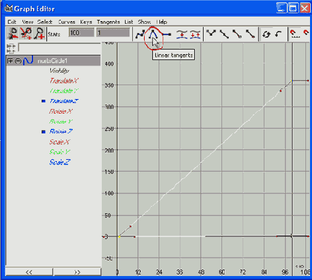The height and width of the screenshot is (280, 312).
Task: Expand the nurbsCircle1 node with the plus box
Action: pyautogui.click(x=10, y=61)
